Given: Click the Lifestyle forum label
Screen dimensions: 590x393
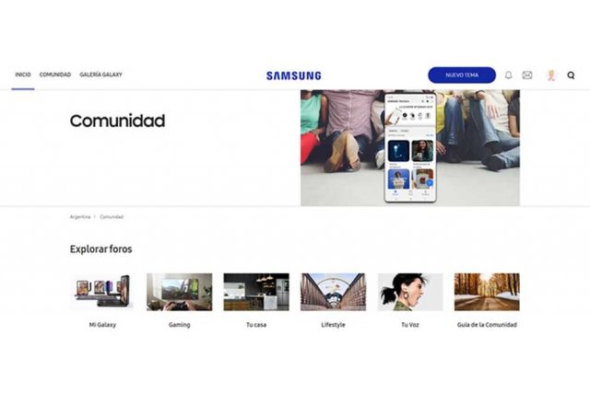Looking at the screenshot, I should point(333,325).
